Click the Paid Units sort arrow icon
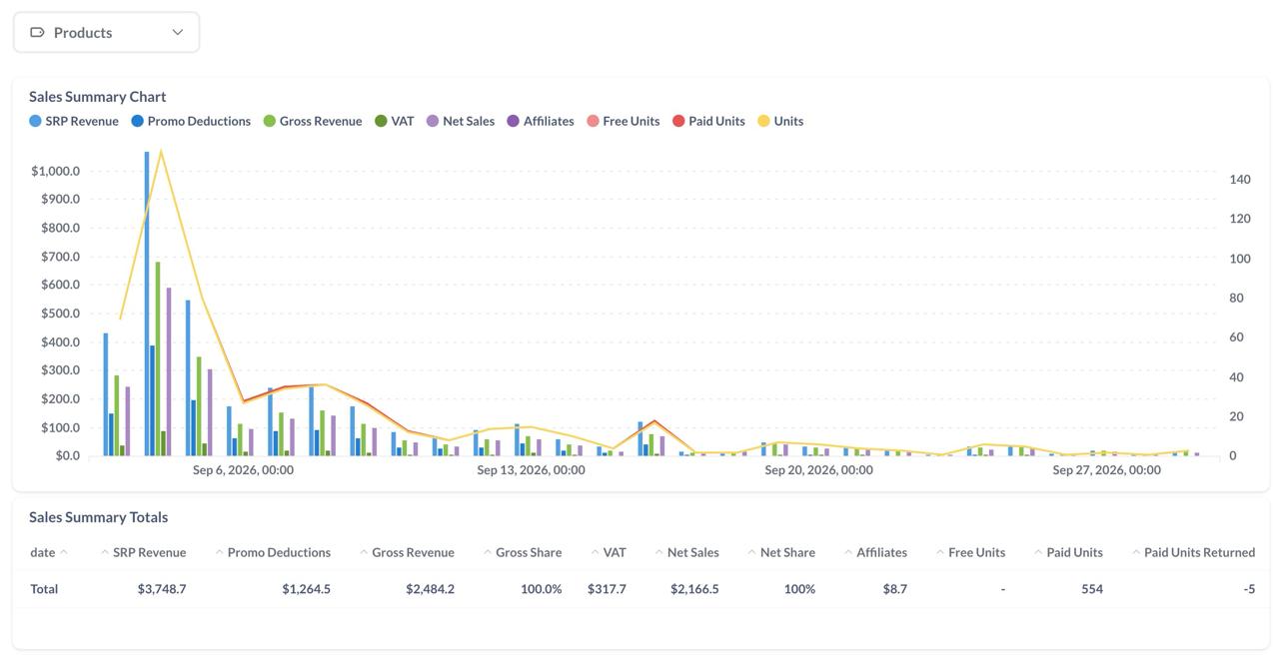 (1039, 552)
